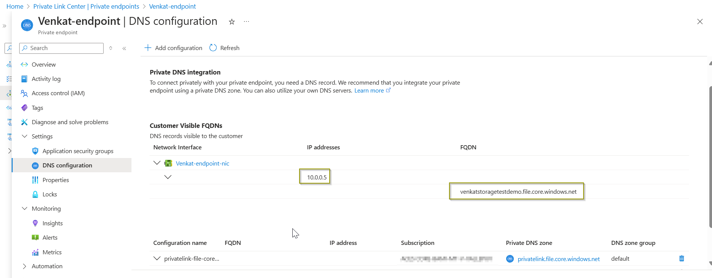Click the Add configuration plus icon
The height and width of the screenshot is (278, 712).
148,48
